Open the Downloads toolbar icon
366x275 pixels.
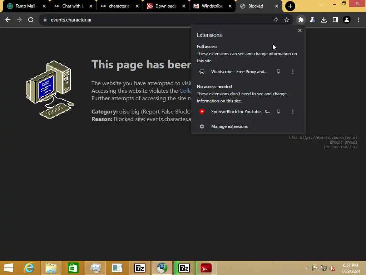(324, 20)
